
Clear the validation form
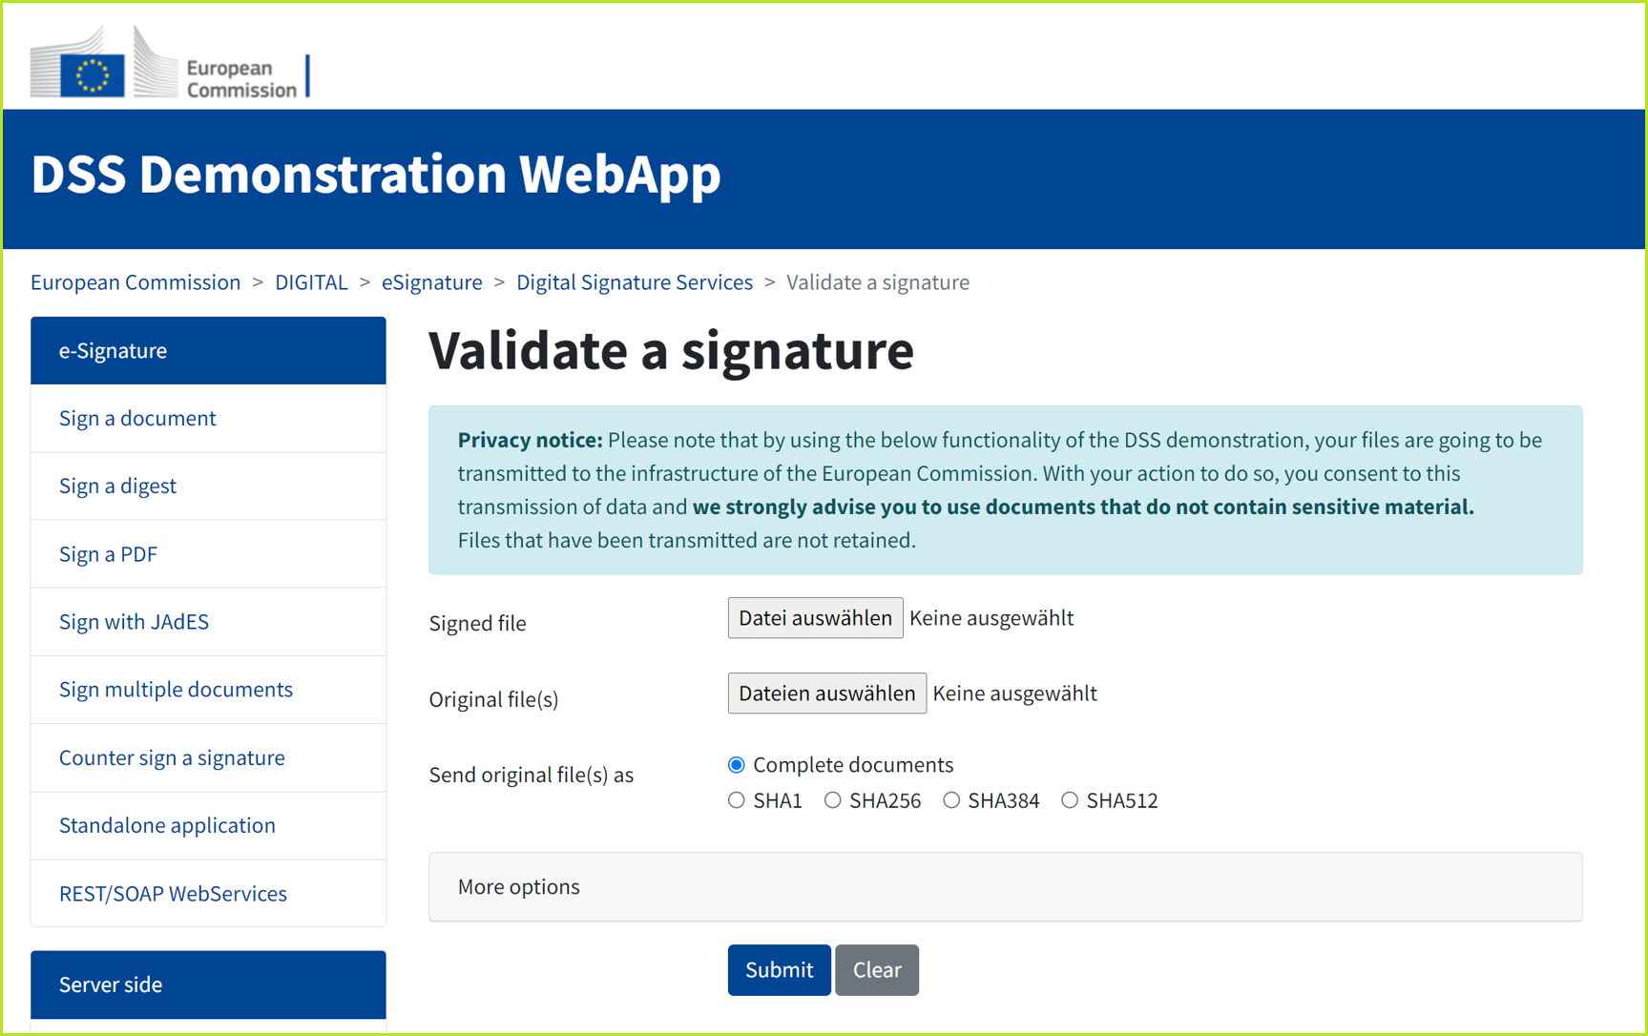click(876, 969)
